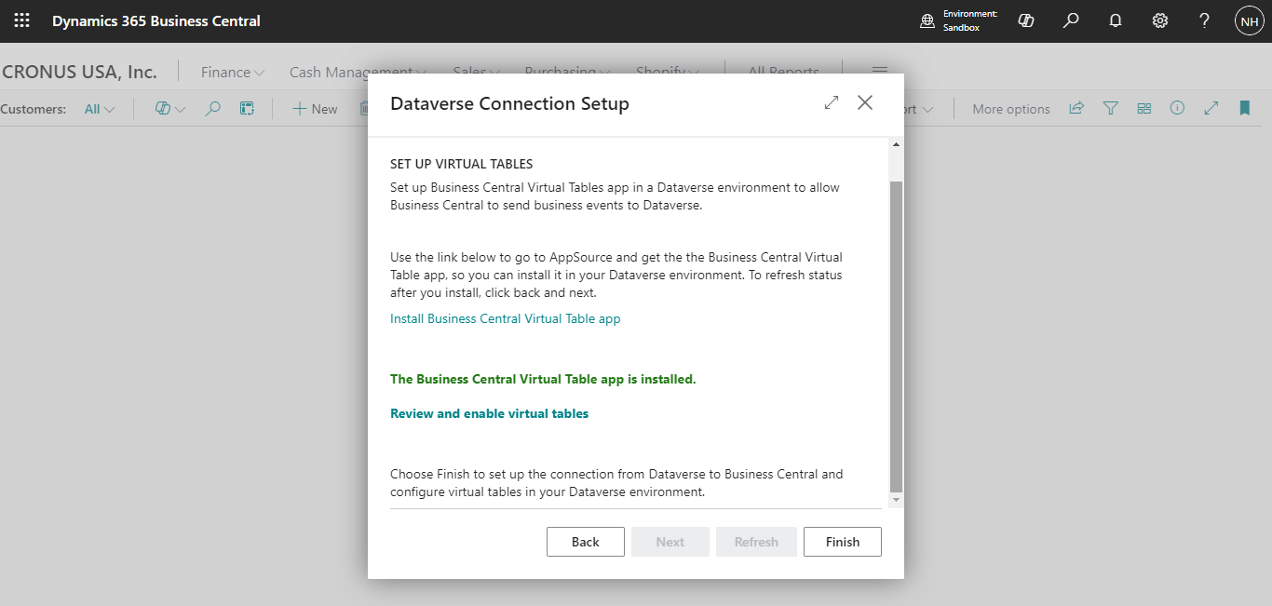
Task: Click the search magnifier in the header
Action: coord(1071,20)
